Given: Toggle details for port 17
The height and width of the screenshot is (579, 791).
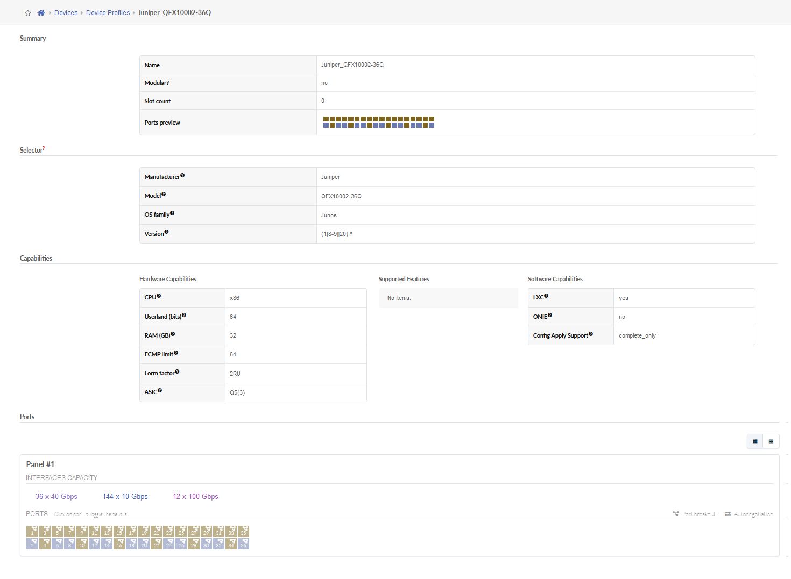Looking at the screenshot, I should [132, 531].
